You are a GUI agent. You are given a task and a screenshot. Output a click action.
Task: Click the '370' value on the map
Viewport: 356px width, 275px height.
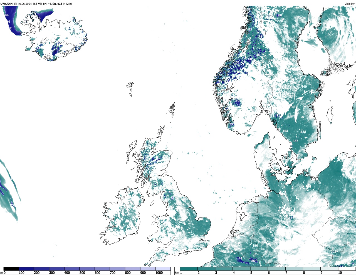[292, 107]
